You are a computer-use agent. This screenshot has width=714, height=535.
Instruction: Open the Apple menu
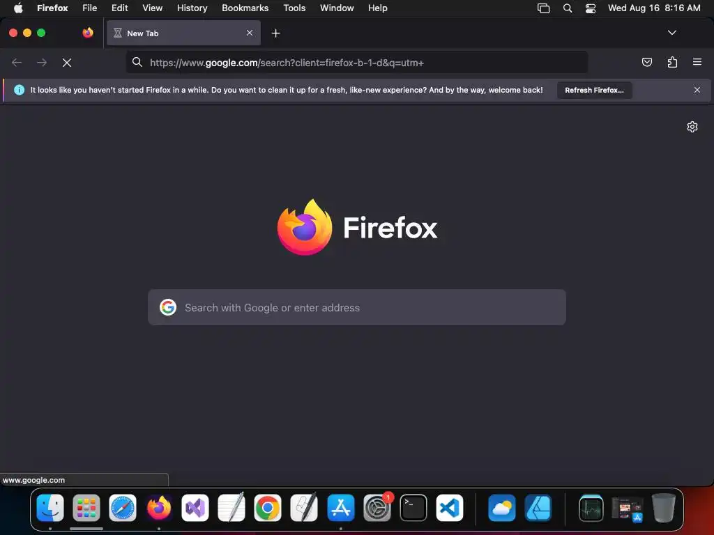coord(18,8)
